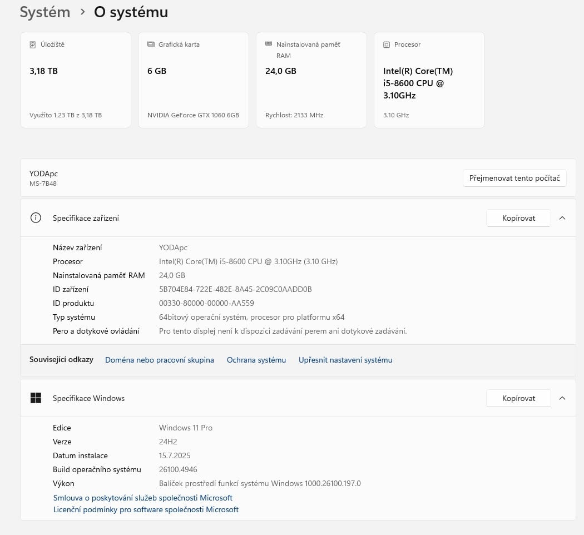Open the Ochrana systému link
This screenshot has height=535, width=584.
click(x=256, y=360)
